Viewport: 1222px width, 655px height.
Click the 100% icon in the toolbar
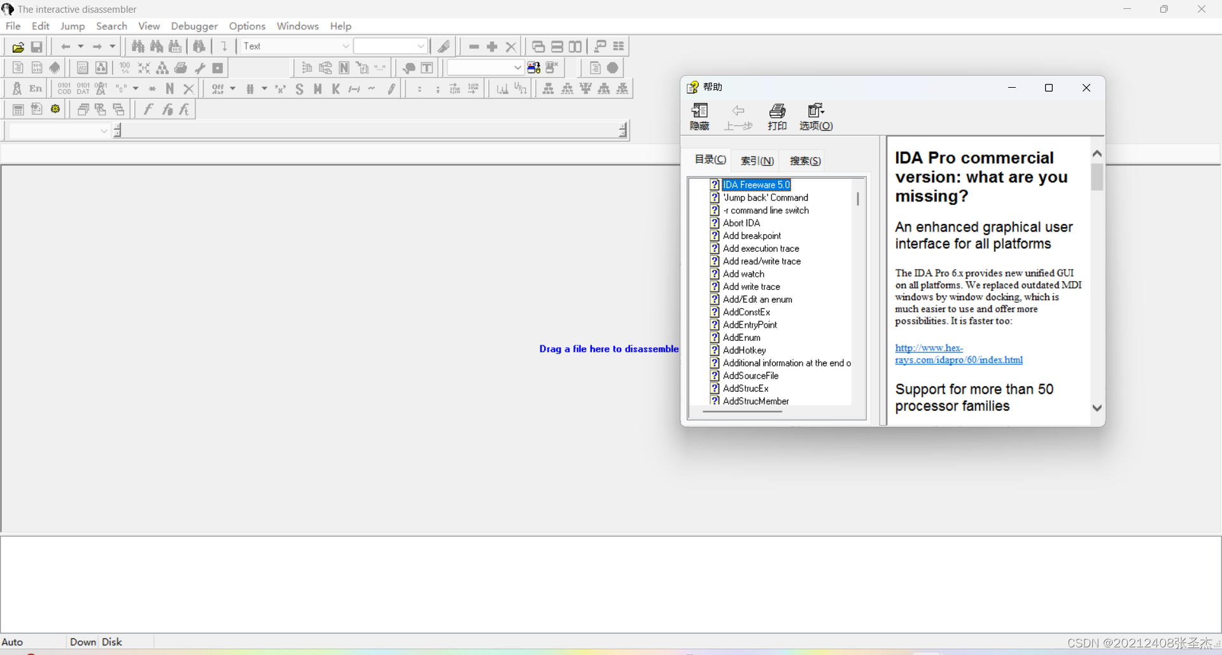point(125,67)
